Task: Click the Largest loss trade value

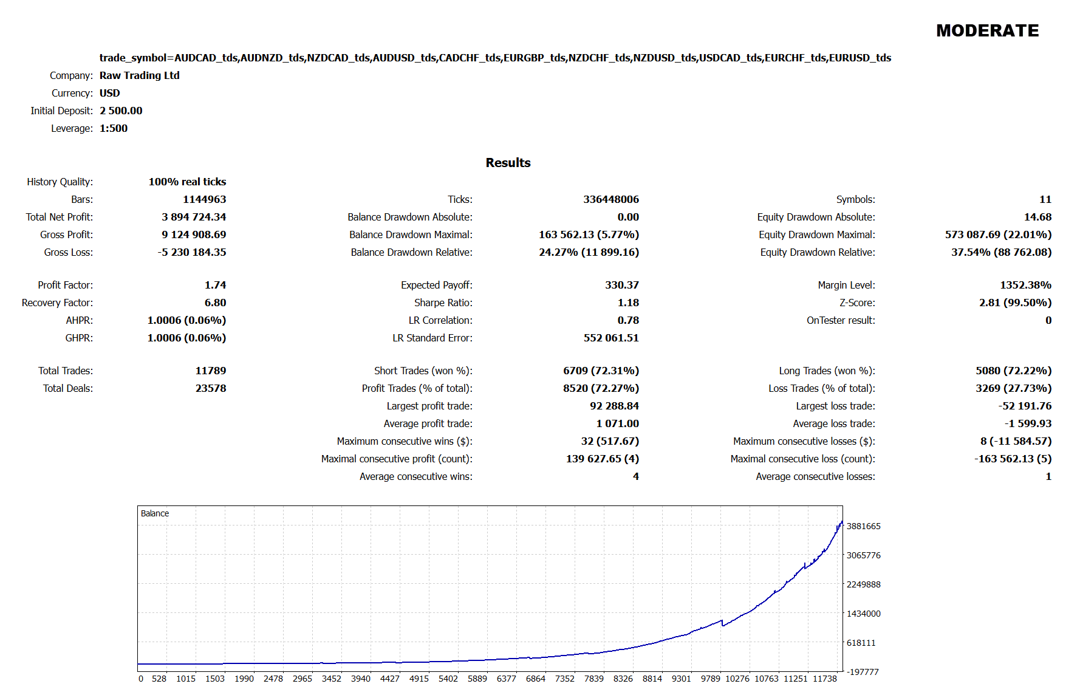Action: [x=1025, y=406]
